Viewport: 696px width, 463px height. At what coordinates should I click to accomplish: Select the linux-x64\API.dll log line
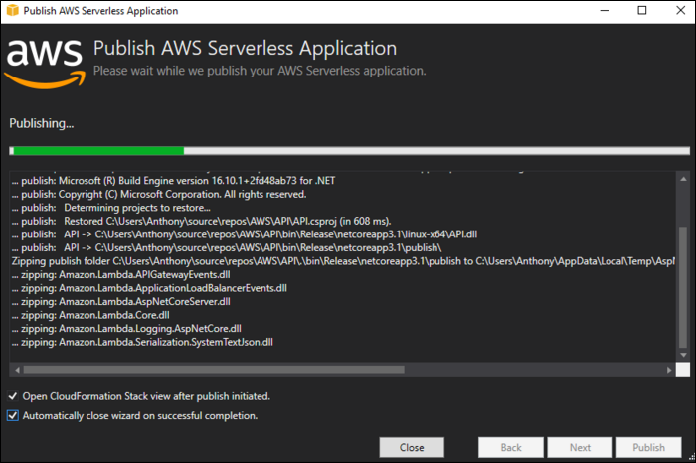pos(245,234)
